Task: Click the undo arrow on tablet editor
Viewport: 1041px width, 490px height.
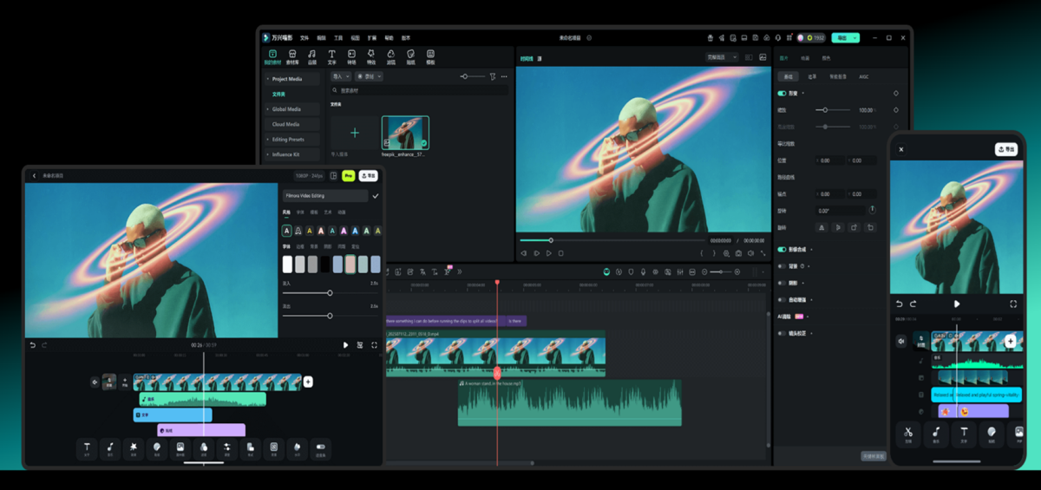Action: (33, 345)
